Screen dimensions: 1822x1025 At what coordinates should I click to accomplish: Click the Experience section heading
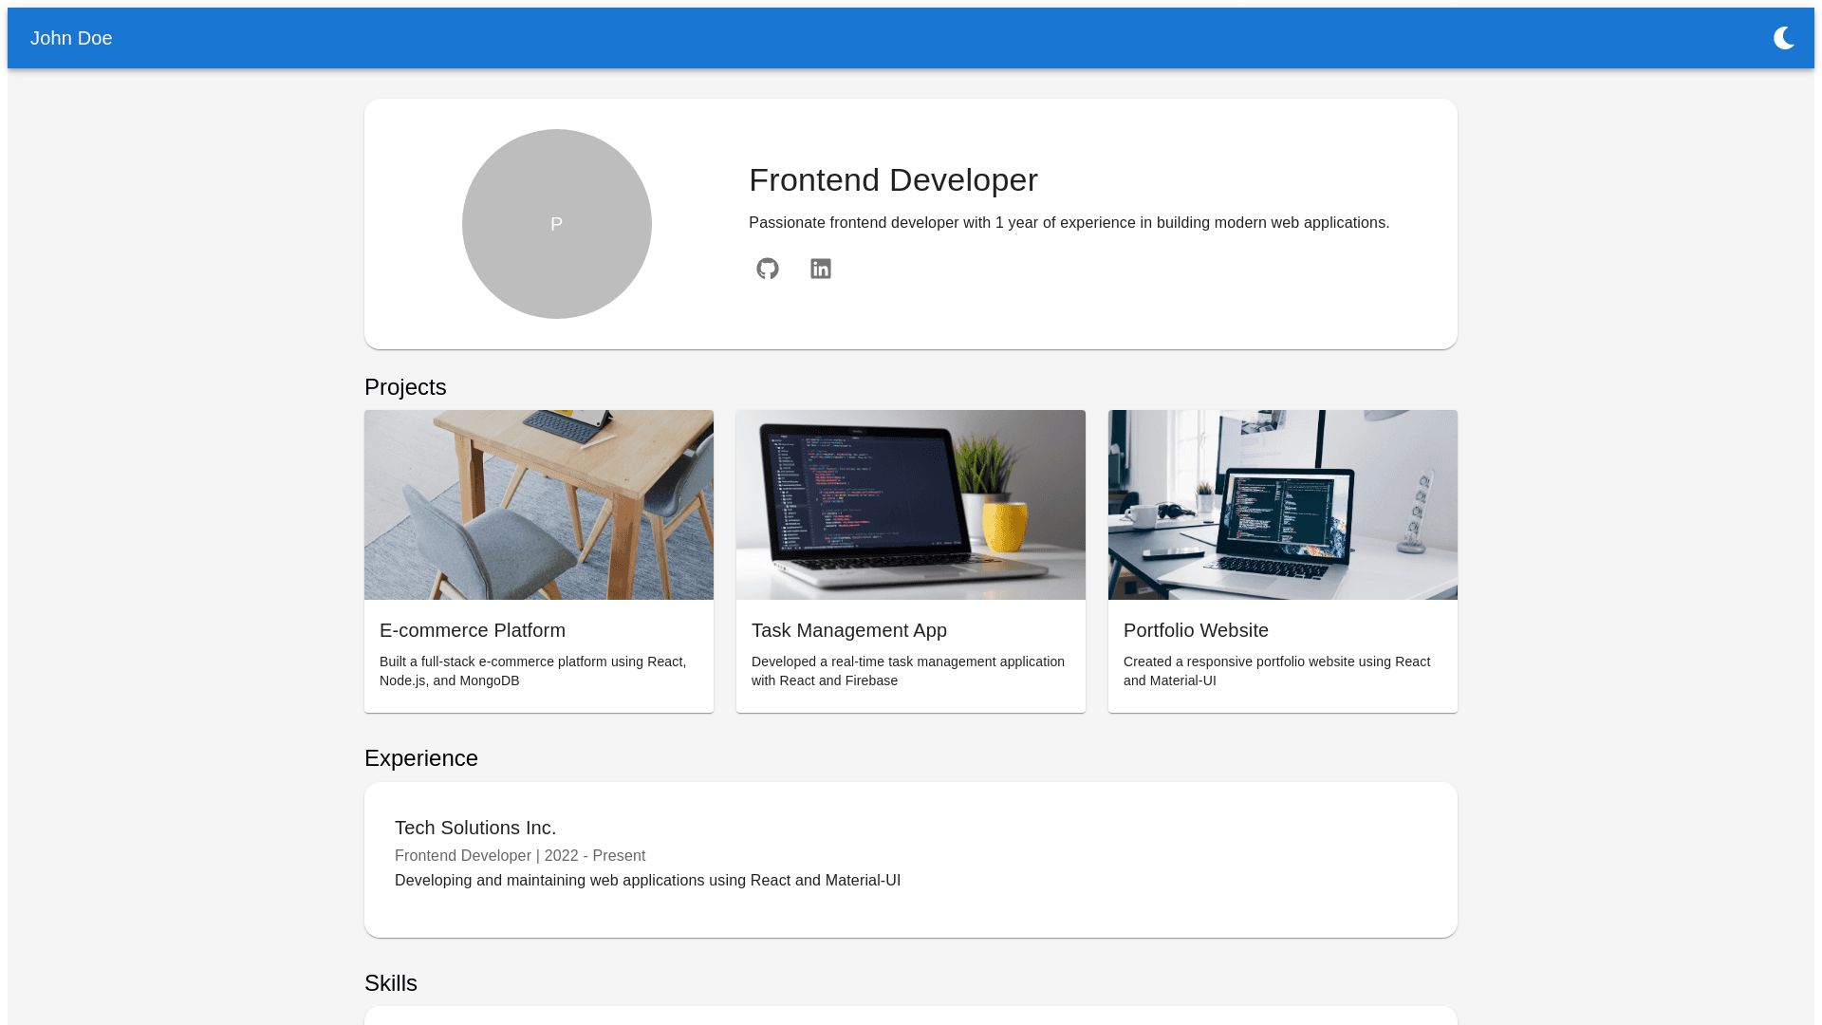[x=421, y=758]
